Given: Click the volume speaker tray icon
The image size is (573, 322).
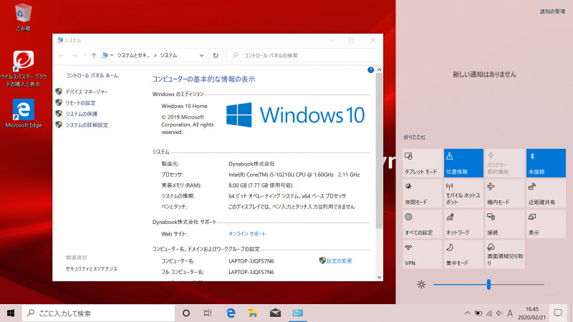Looking at the screenshot, I should [x=499, y=313].
